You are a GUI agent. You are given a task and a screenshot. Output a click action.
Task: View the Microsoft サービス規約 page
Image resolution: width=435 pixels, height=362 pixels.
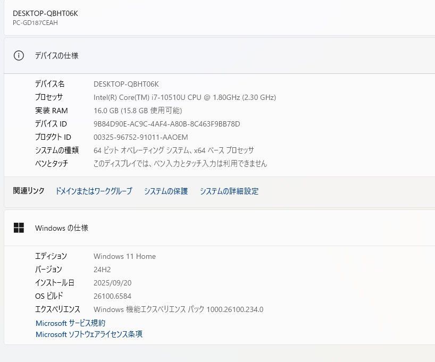point(70,323)
